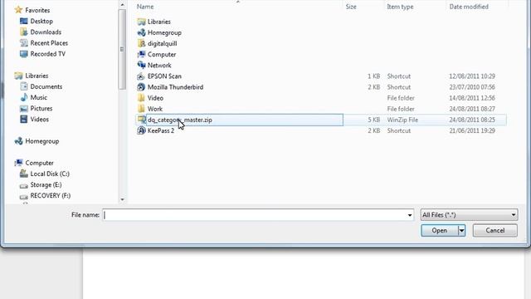This screenshot has width=531, height=299.
Task: Click the Videos library icon
Action: click(x=24, y=119)
